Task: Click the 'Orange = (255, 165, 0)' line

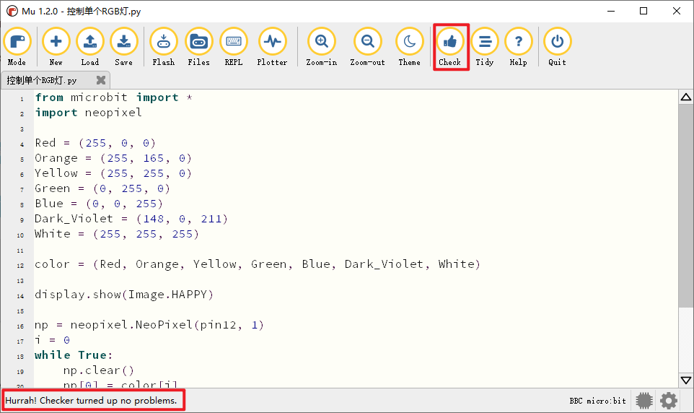Action: click(113, 158)
